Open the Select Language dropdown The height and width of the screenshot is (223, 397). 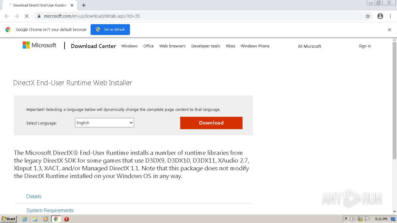(x=105, y=123)
